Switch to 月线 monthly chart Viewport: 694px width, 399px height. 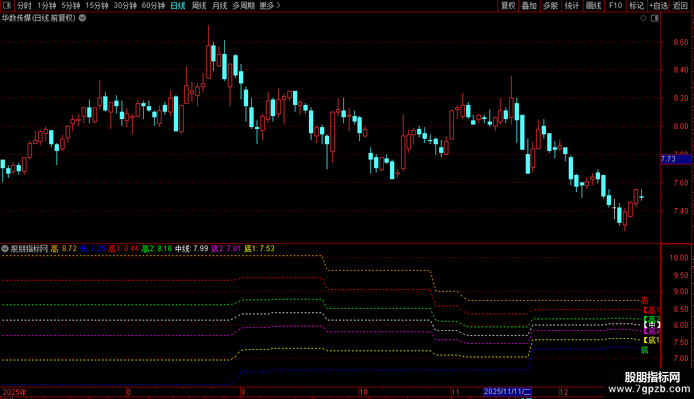(x=219, y=6)
